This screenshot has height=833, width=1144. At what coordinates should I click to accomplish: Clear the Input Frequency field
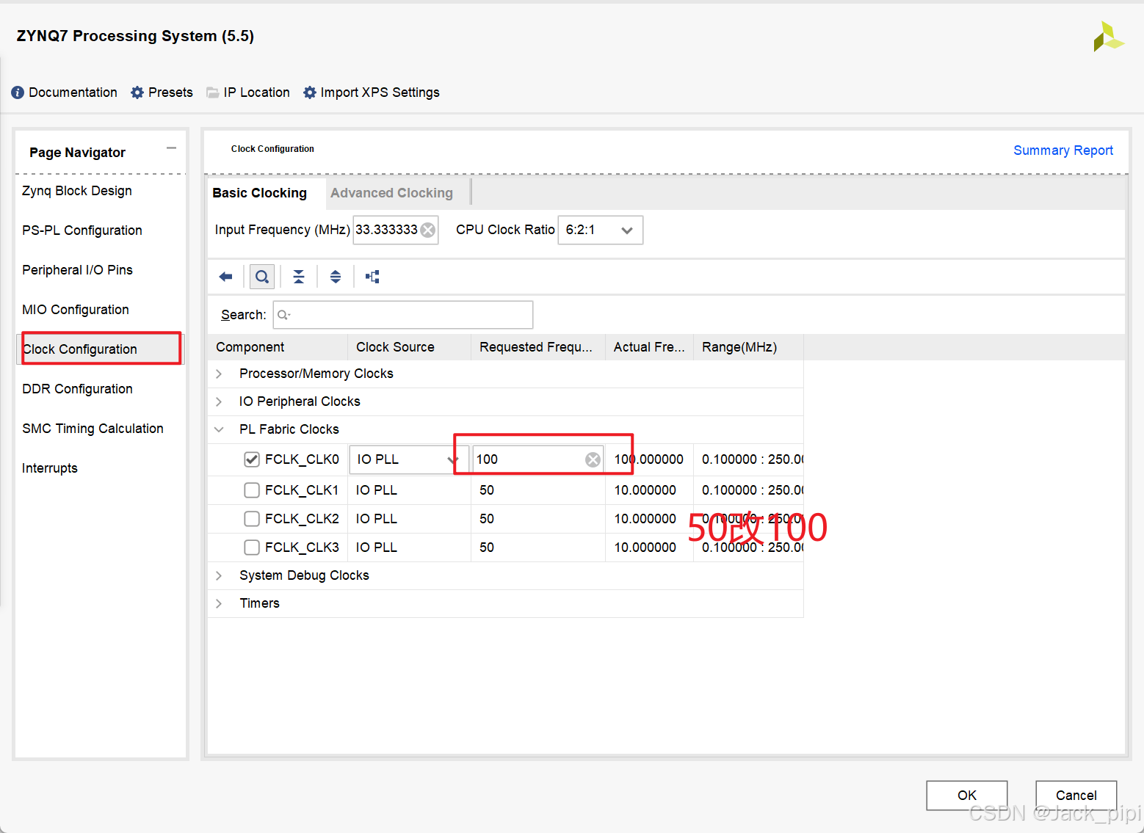click(x=428, y=230)
